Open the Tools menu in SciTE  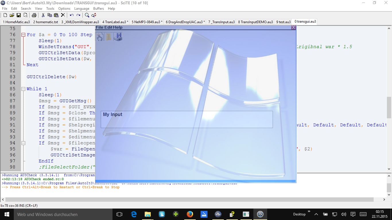[x=50, y=9]
